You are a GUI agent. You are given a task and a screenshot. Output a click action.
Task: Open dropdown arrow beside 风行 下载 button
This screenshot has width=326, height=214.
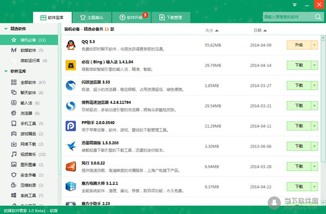click(x=315, y=166)
